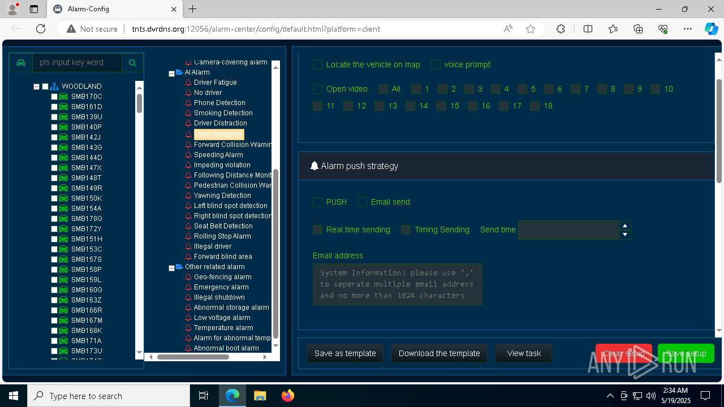Open a new browser tab
The height and width of the screenshot is (407, 724).
(193, 9)
